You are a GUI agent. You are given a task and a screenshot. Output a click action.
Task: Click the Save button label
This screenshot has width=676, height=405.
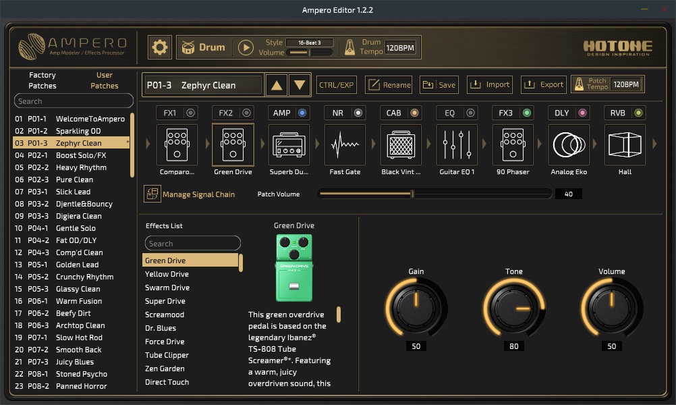(x=447, y=85)
